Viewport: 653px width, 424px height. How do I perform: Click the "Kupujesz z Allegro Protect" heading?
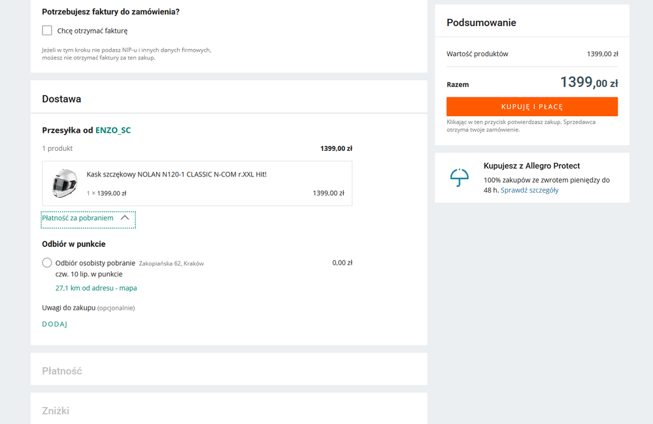pos(531,166)
